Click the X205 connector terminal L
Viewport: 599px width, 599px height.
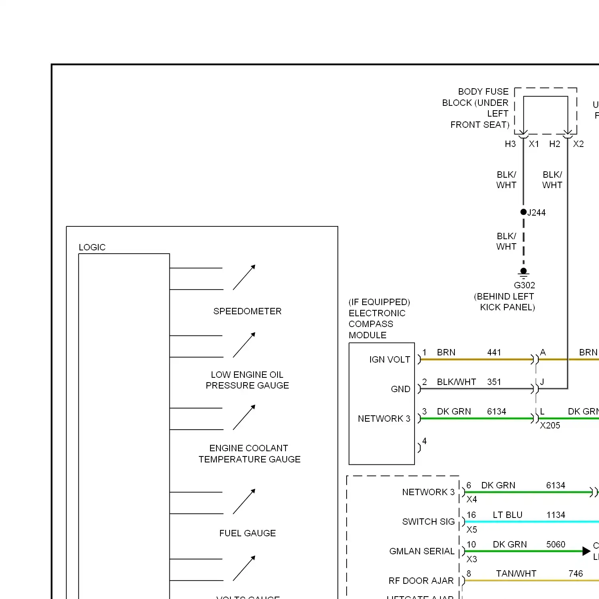coord(535,419)
